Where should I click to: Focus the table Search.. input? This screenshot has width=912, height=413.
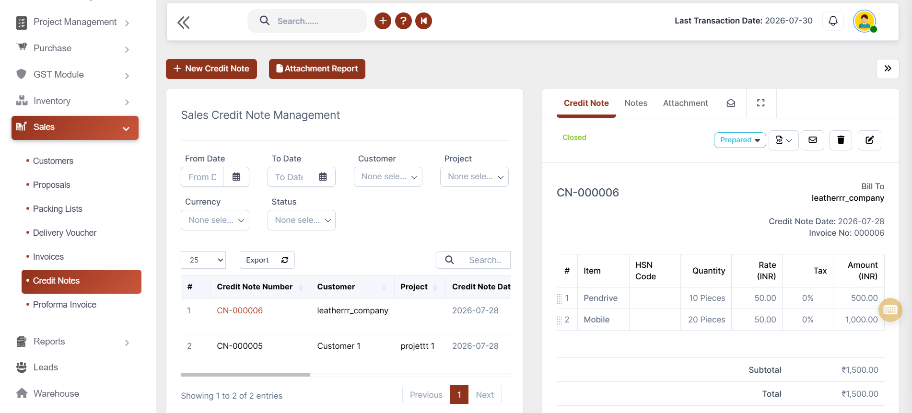486,260
